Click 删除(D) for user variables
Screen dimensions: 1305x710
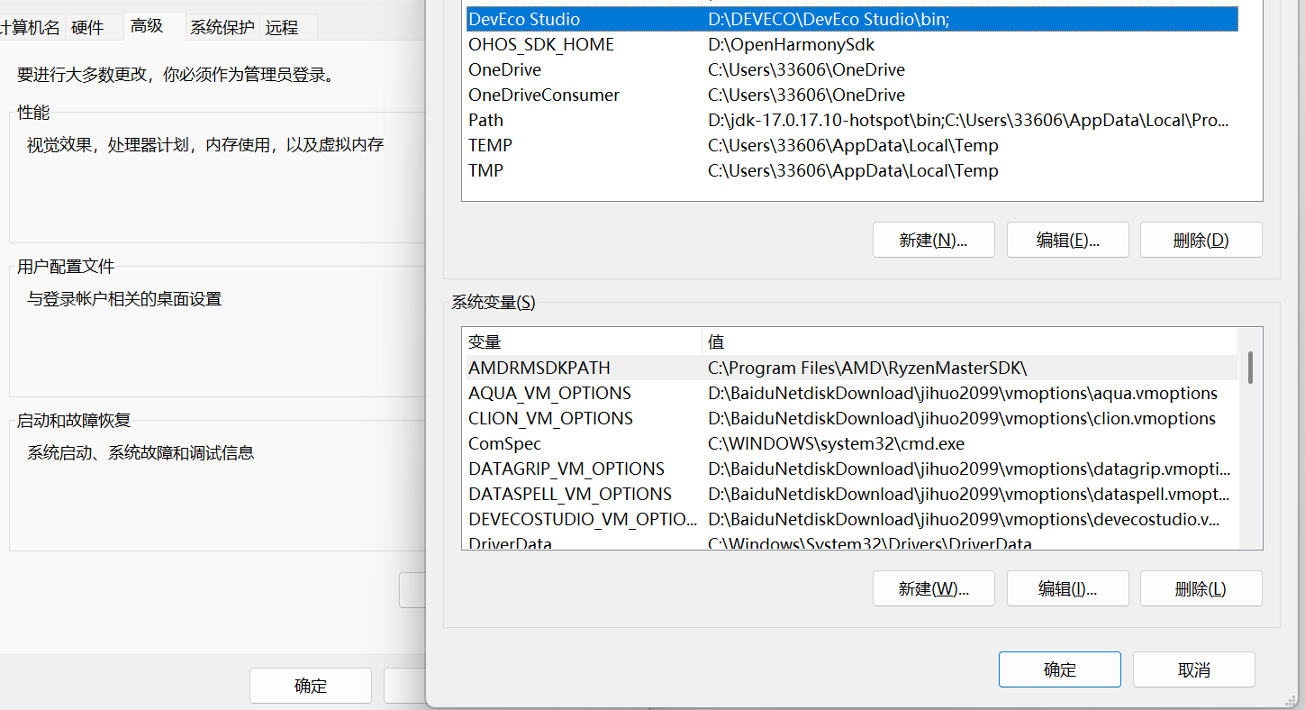(x=1201, y=240)
